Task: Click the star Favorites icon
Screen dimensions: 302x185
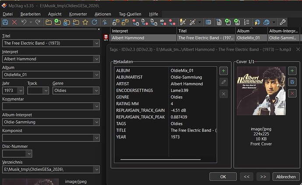Action: (x=85, y=22)
